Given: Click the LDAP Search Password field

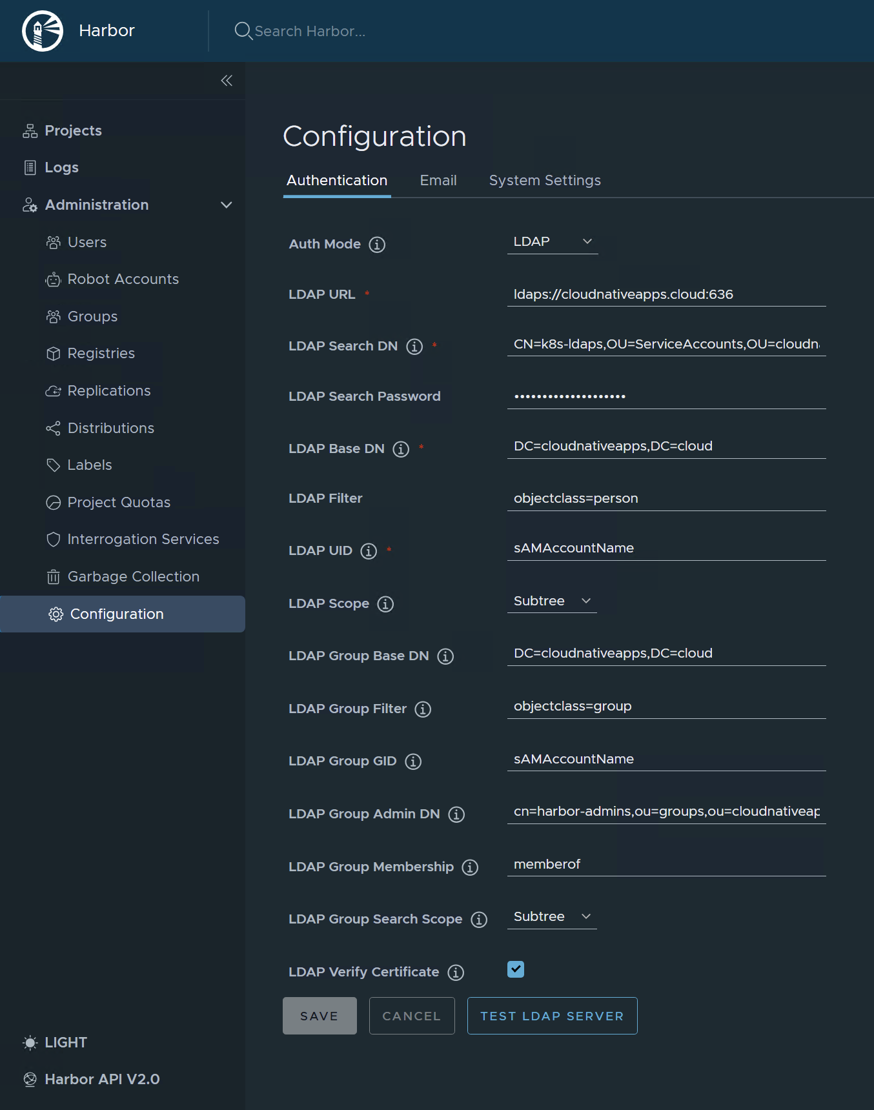Looking at the screenshot, I should point(667,397).
